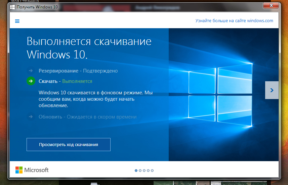Screen dimensions: 288x185
Task: Open 'Узнайте больше на сайте windows.com' link
Action: 234,21
